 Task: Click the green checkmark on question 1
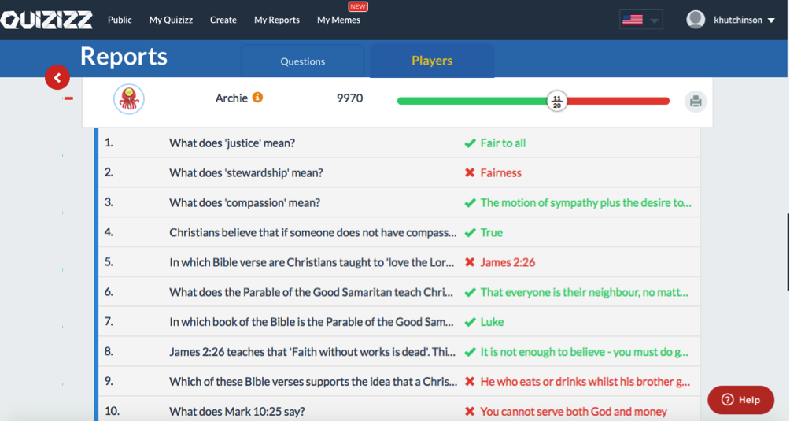(470, 143)
